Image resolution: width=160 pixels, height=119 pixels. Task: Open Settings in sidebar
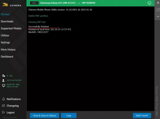click(x=5, y=43)
